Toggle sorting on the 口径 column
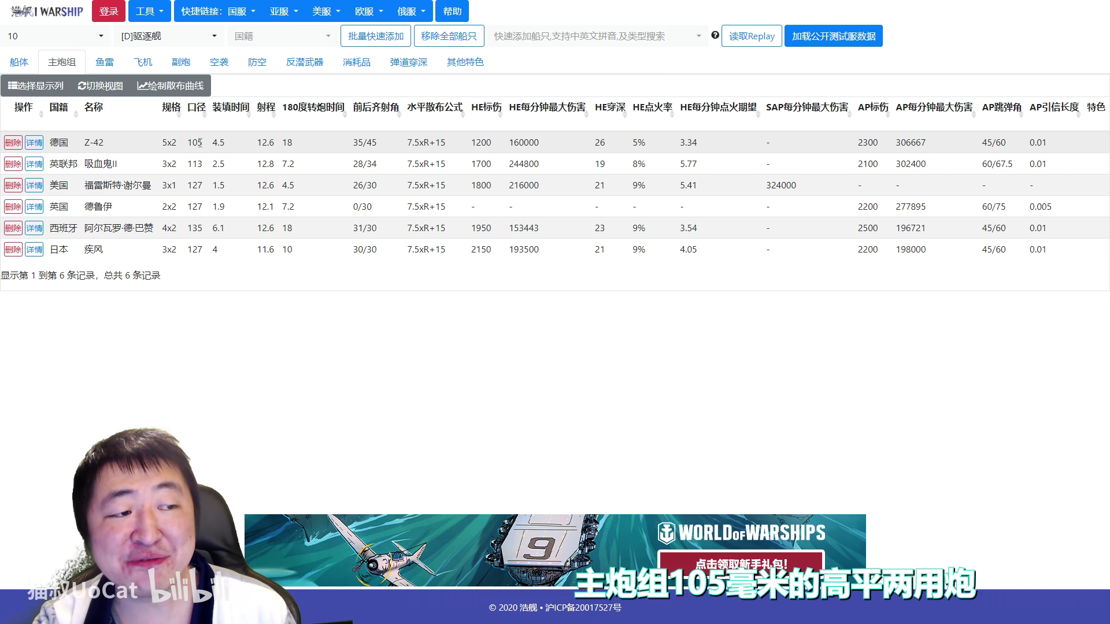This screenshot has height=624, width=1110. pos(204,113)
